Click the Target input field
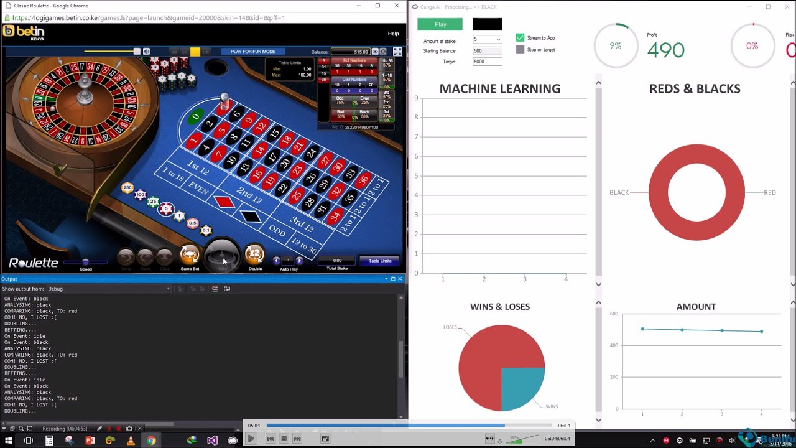796x448 pixels. (x=487, y=62)
